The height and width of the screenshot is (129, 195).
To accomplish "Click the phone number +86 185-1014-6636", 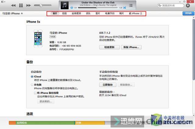I will [71, 46].
